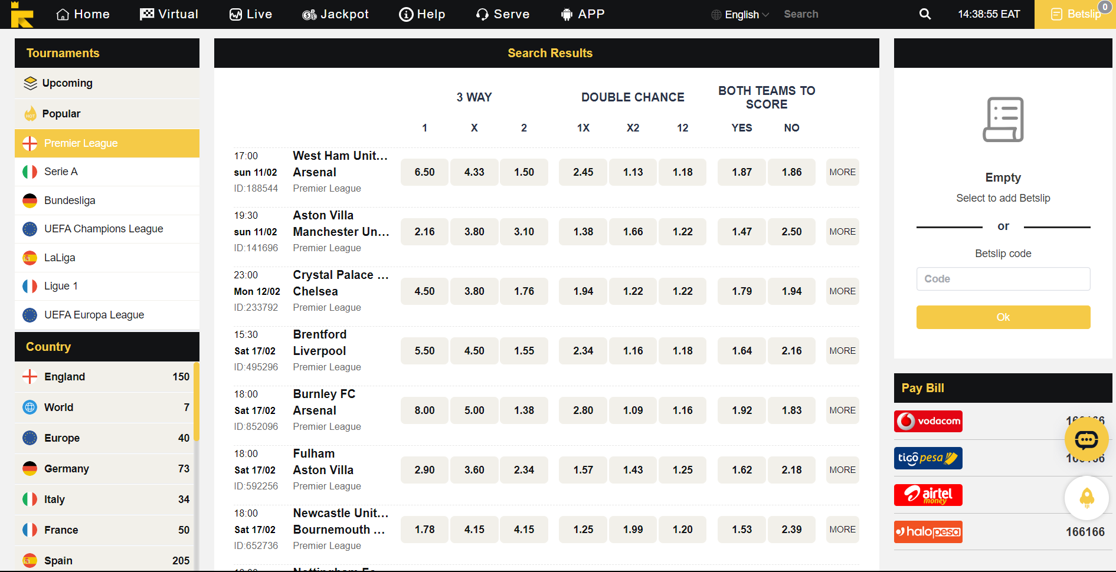Click the betslip Code input field

[x=1003, y=279]
